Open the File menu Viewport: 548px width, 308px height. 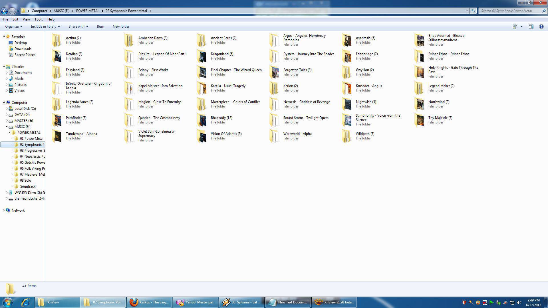click(5, 19)
